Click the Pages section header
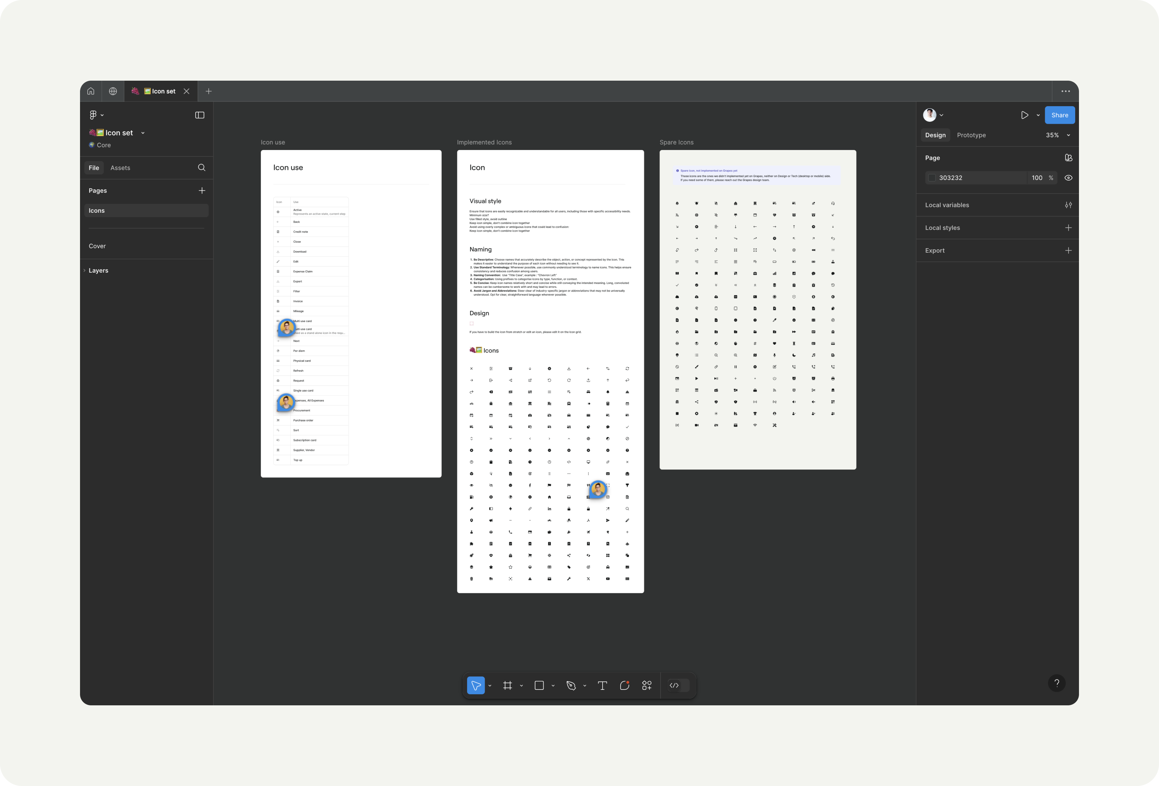 (98, 190)
